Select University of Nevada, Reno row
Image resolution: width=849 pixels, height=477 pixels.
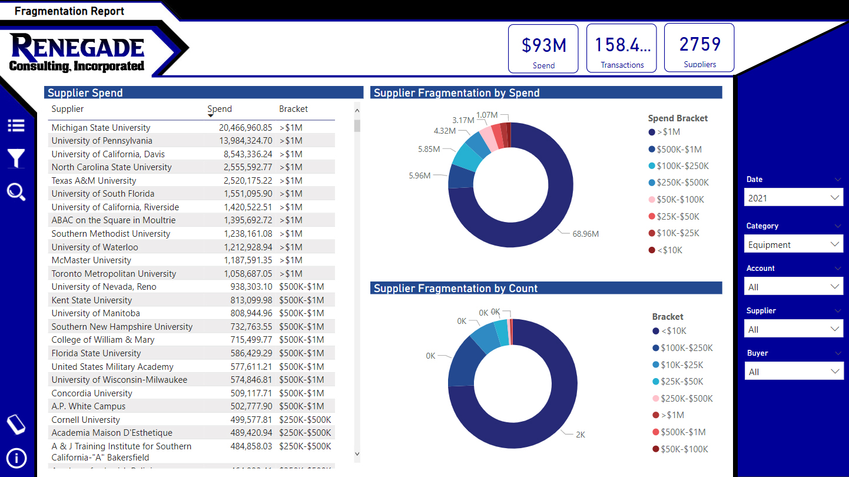(191, 286)
